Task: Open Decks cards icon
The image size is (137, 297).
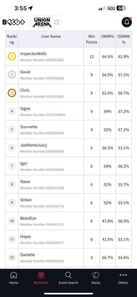Action: tap(96, 275)
